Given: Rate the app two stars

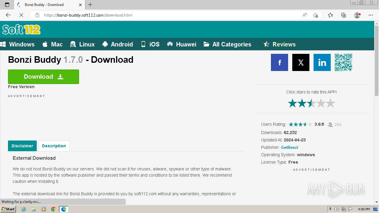Looking at the screenshot, I should click(302, 103).
